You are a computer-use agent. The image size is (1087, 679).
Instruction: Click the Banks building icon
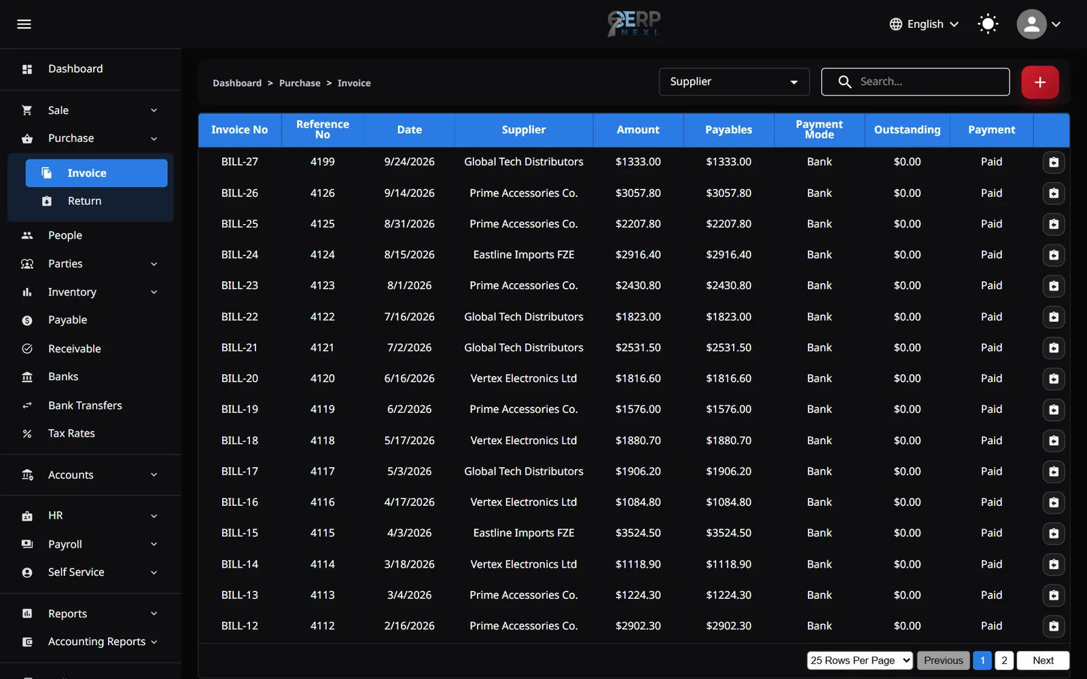click(27, 377)
